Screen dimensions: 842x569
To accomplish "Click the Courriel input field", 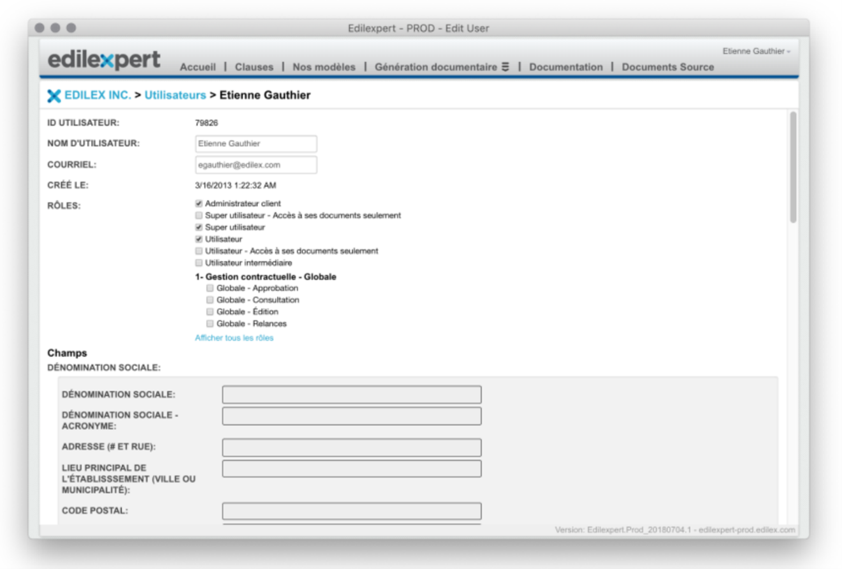I will (x=256, y=165).
